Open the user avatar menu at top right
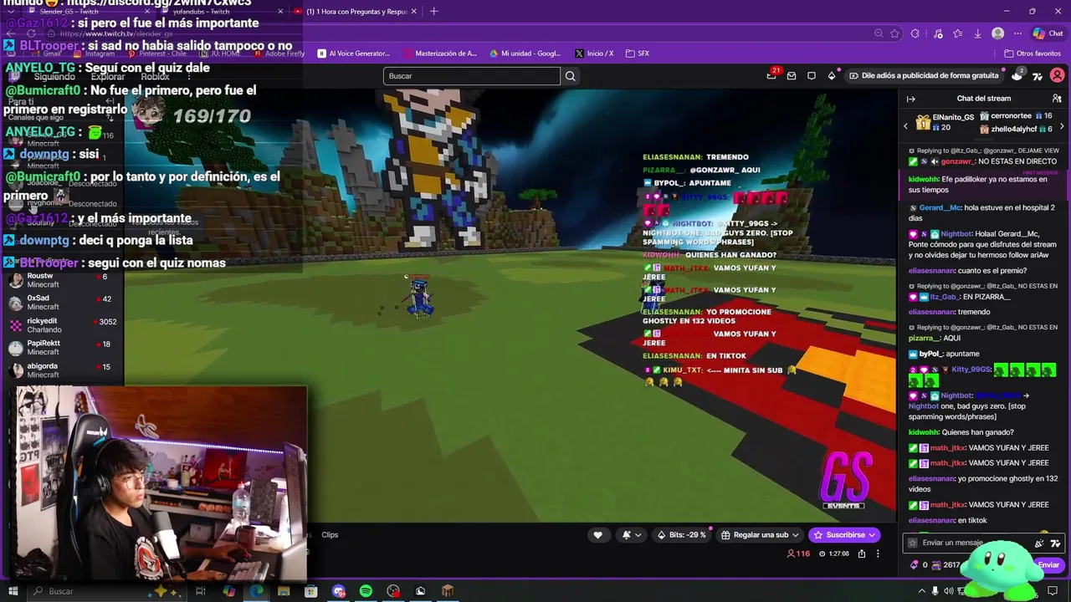This screenshot has height=602, width=1071. click(x=1058, y=76)
